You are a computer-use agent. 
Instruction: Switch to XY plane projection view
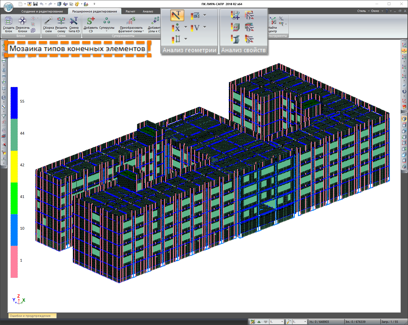click(x=404, y=66)
